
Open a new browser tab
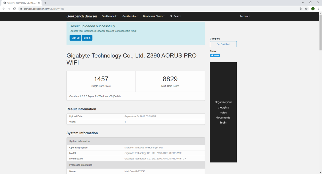[45, 3]
